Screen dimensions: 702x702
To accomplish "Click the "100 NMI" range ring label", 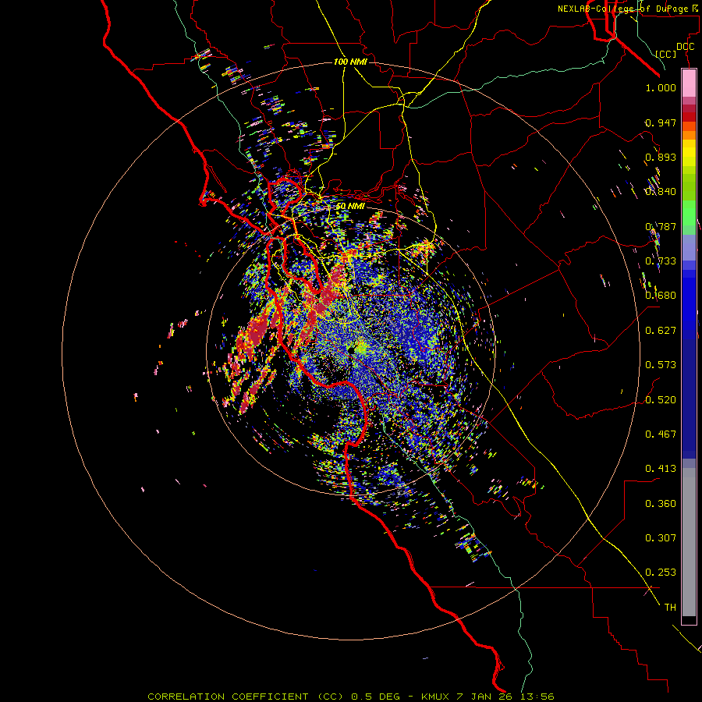I will pyautogui.click(x=350, y=62).
